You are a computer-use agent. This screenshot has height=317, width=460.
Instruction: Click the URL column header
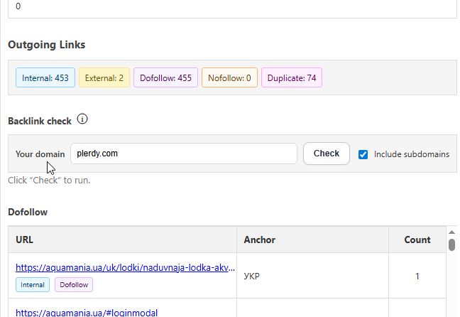click(x=25, y=240)
